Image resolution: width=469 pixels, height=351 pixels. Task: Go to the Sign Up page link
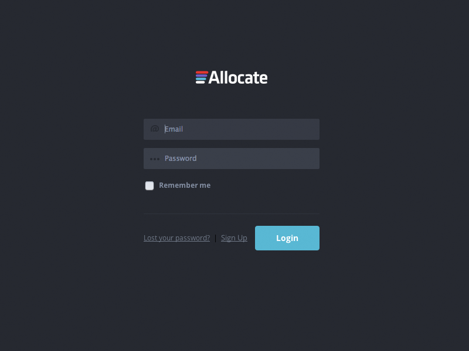[x=234, y=238]
